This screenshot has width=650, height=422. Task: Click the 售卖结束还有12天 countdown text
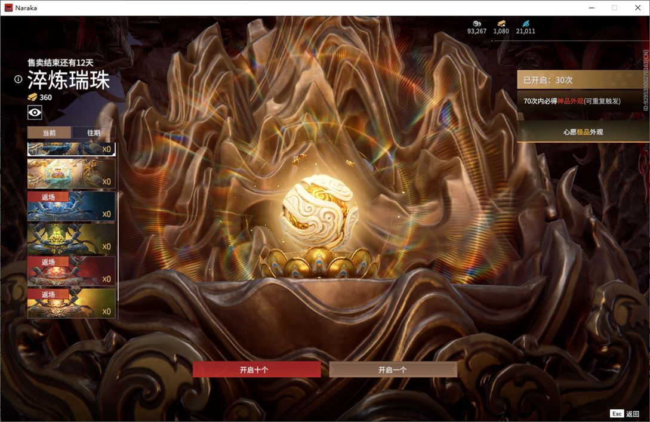[60, 63]
